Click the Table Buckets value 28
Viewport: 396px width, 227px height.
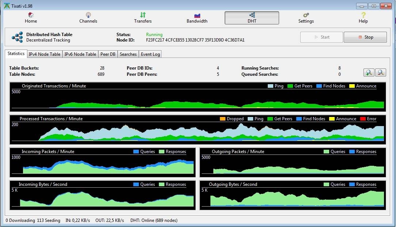(x=102, y=68)
